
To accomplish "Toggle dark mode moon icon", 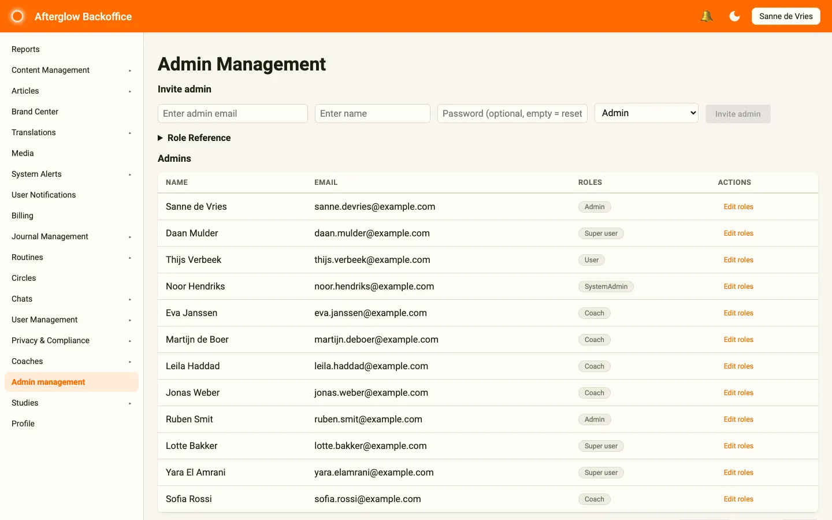I will coord(734,16).
